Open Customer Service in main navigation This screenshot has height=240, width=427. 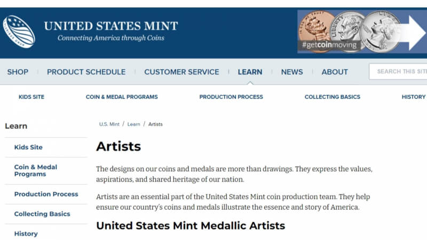click(181, 72)
